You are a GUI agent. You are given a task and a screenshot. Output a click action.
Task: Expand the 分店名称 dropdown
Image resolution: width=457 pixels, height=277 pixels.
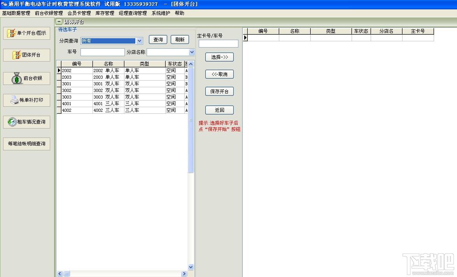point(192,52)
